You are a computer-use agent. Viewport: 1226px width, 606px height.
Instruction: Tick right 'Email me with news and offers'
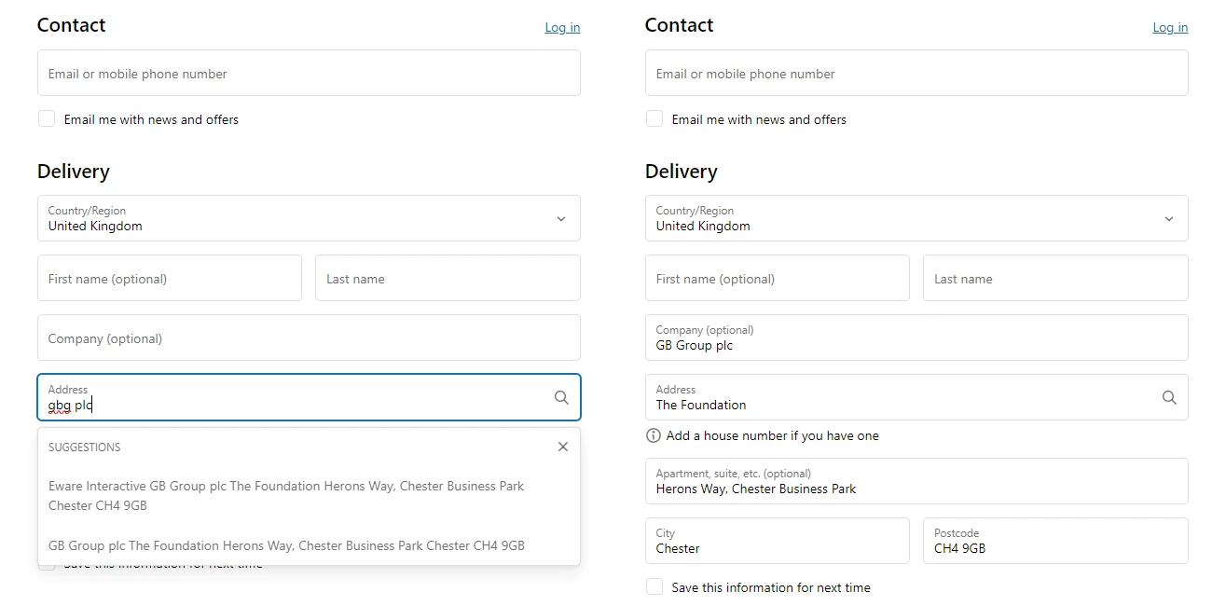click(654, 119)
